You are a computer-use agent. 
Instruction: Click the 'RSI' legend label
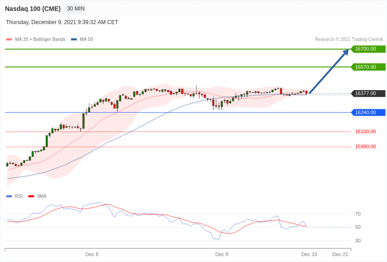tap(19, 196)
